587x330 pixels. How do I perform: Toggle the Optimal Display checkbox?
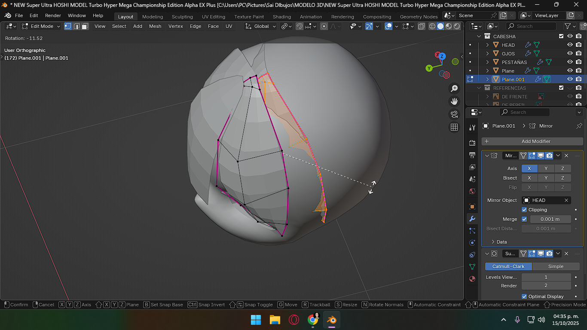(x=524, y=296)
